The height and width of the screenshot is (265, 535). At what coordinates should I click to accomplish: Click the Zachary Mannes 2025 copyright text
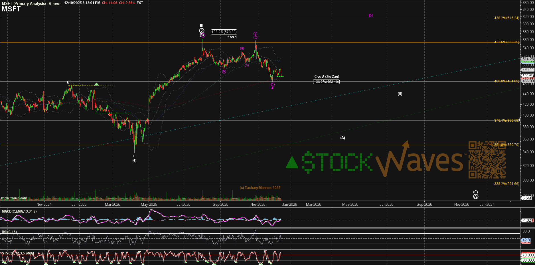(260, 187)
